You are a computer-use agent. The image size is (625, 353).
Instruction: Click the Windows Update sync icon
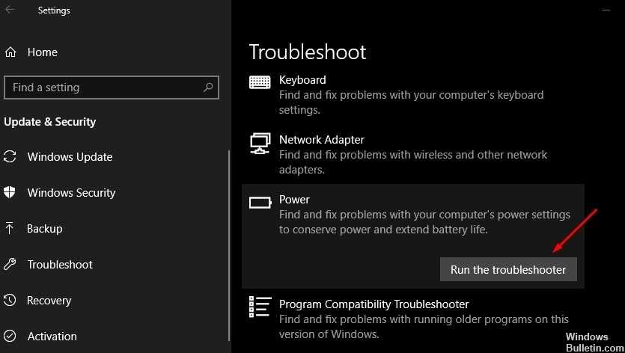(x=10, y=157)
